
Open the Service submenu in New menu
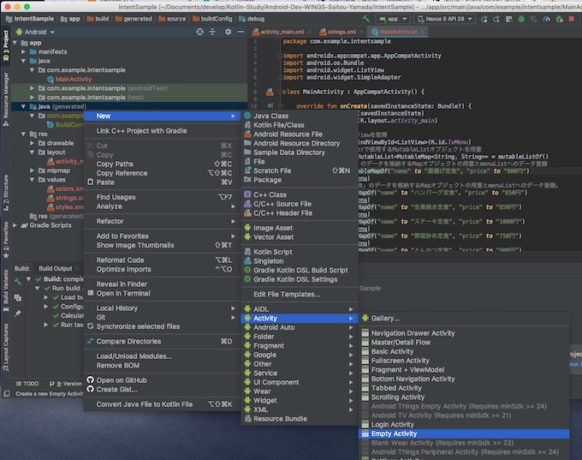(x=300, y=373)
